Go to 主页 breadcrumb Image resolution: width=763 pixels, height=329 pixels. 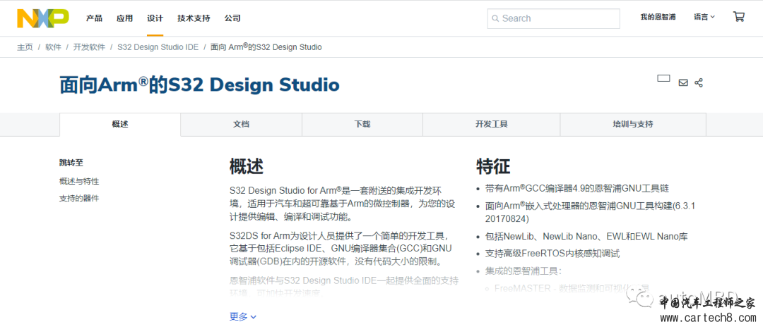point(25,47)
